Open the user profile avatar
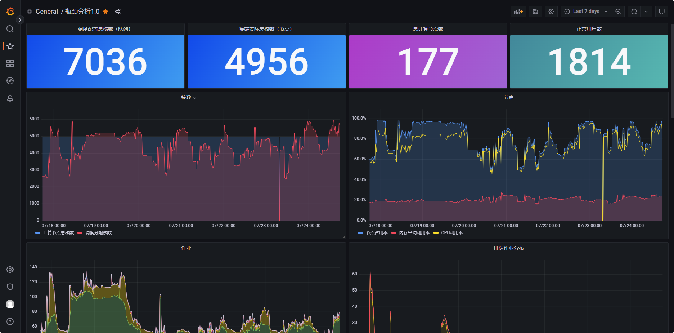Viewport: 674px width, 333px height. point(10,304)
